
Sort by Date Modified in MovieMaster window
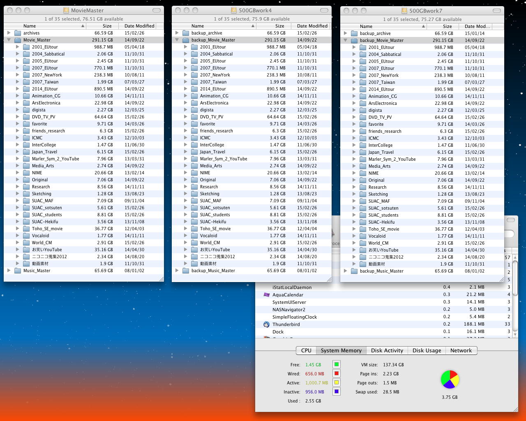coord(139,26)
